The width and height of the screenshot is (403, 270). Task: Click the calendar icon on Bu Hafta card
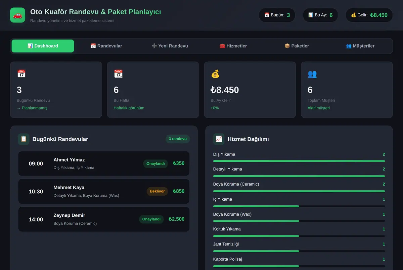[x=118, y=74]
